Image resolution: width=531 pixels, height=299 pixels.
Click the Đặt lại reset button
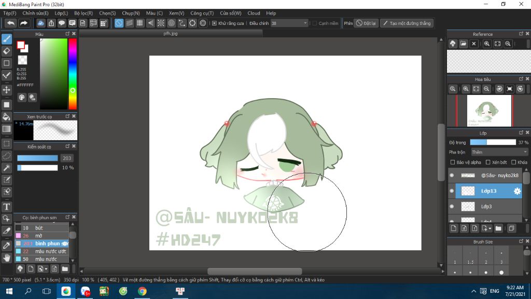tap(366, 23)
